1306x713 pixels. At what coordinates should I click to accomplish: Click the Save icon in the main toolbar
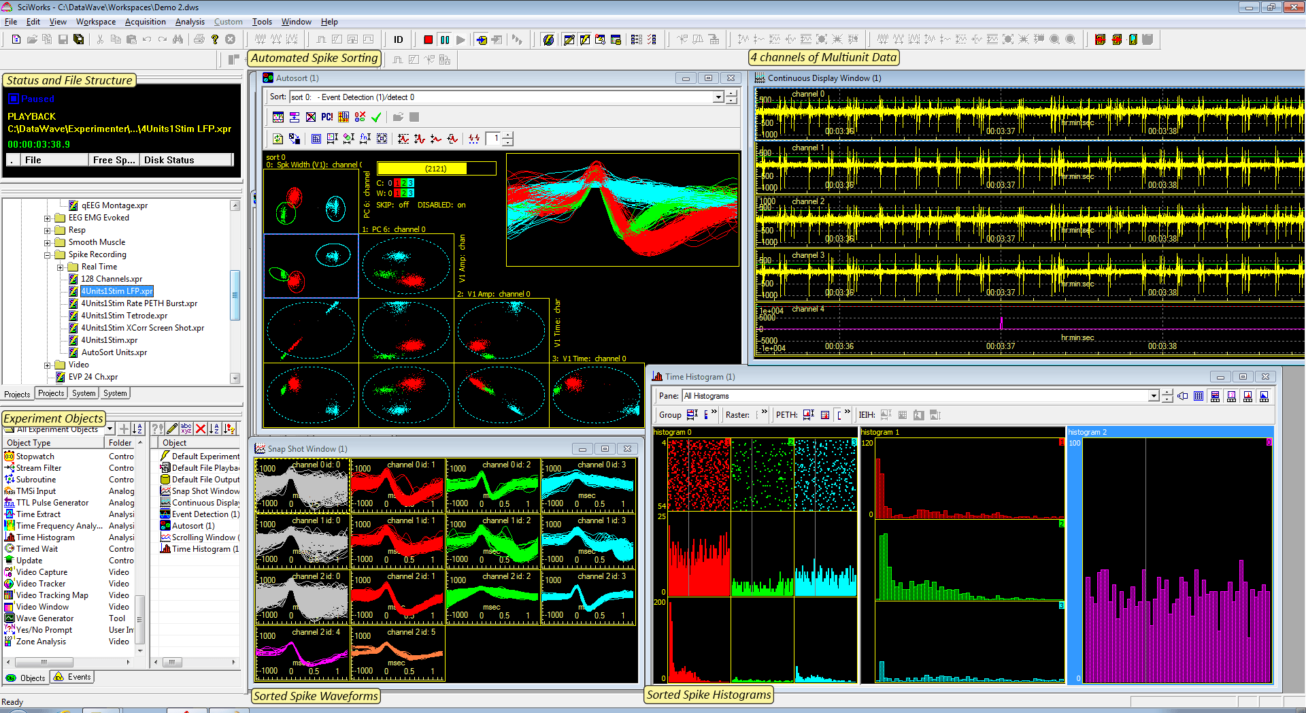coord(63,40)
